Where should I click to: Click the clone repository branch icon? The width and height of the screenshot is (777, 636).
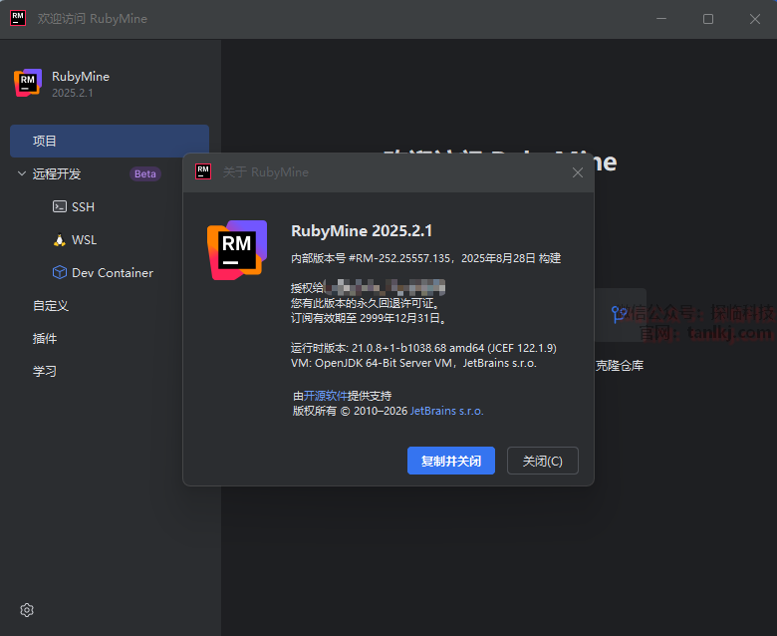pos(619,315)
